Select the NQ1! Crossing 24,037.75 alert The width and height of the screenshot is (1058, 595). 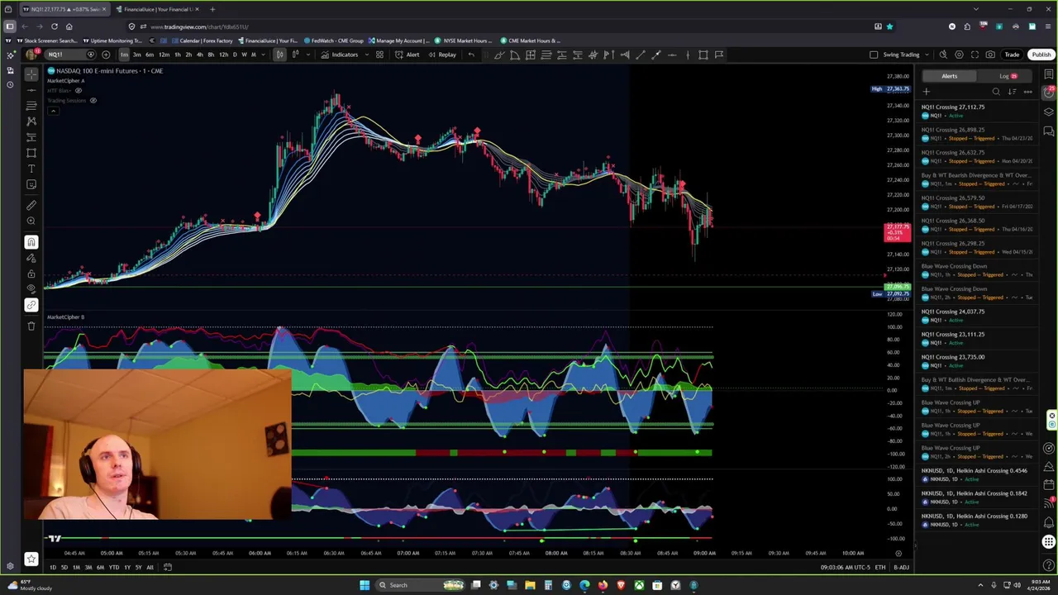978,316
